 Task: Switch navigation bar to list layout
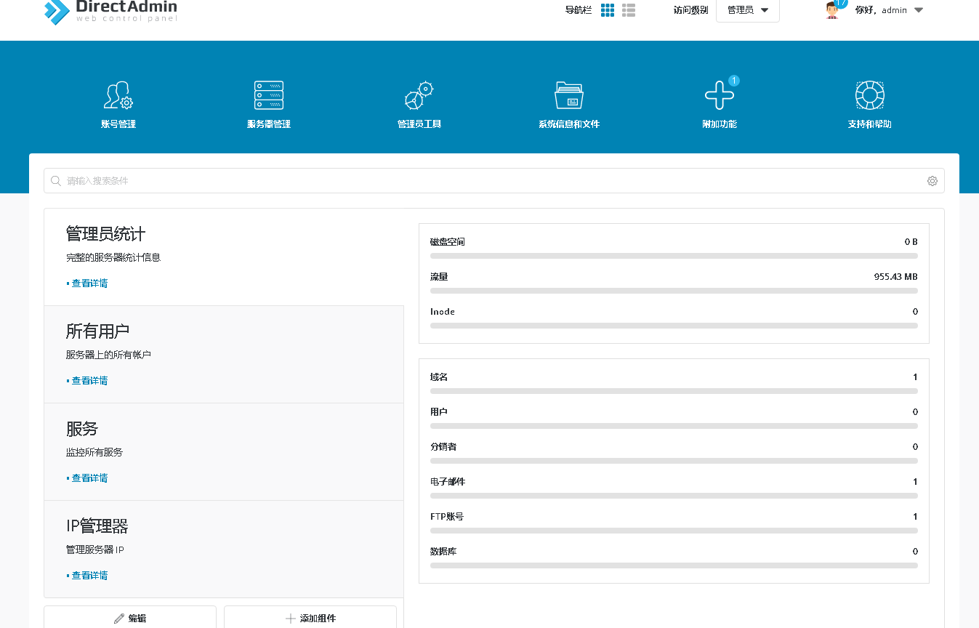629,10
